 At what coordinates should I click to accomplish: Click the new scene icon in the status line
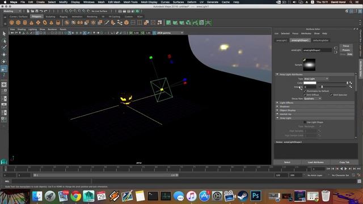coord(28,11)
